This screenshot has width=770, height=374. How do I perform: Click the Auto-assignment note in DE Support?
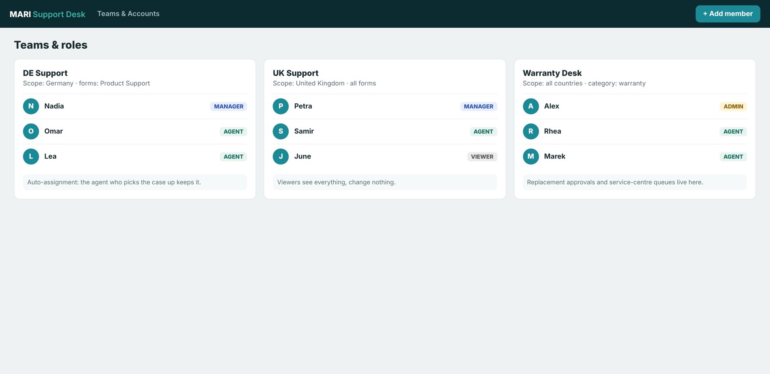pos(135,182)
